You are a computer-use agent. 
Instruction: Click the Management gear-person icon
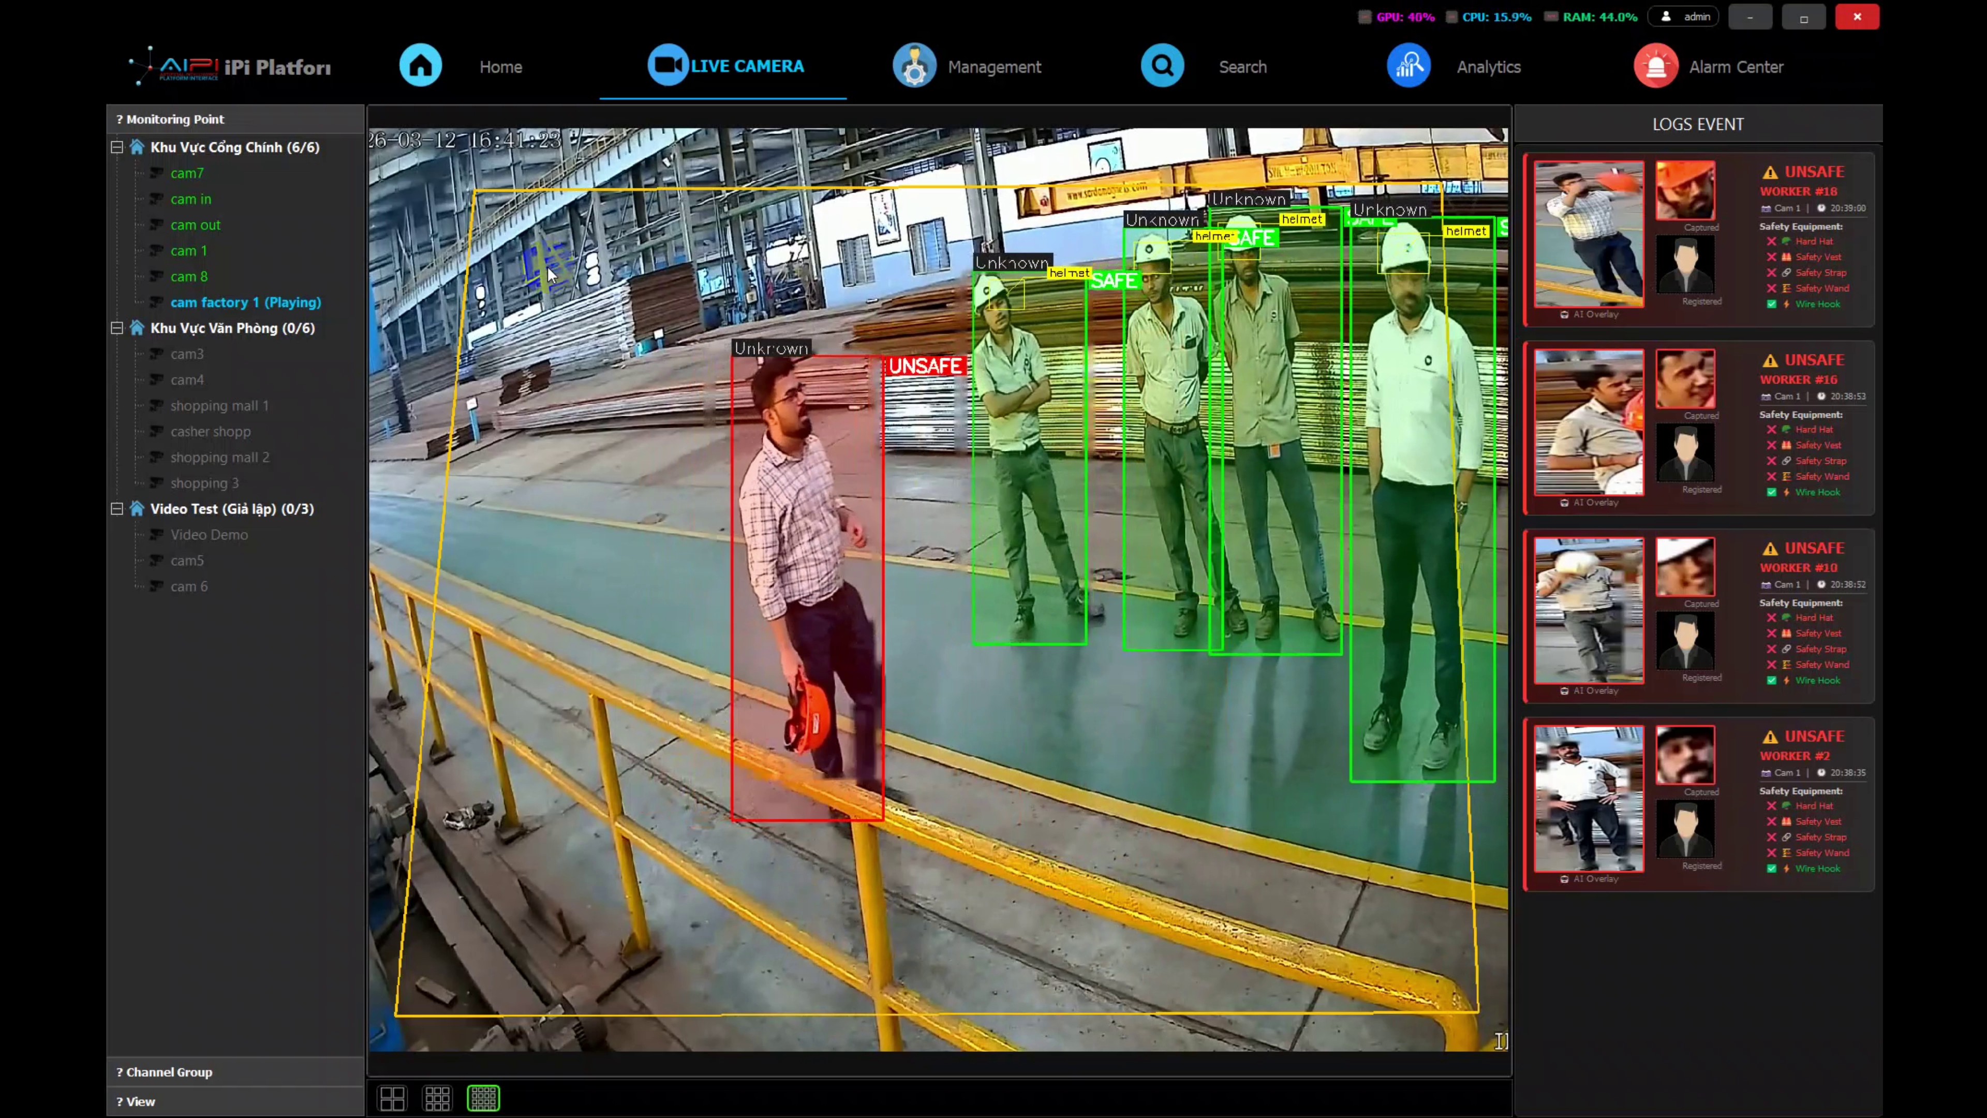[x=914, y=66]
